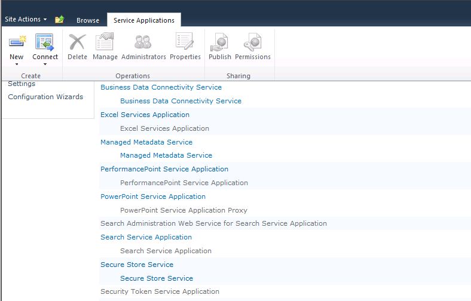This screenshot has height=301, width=471.
Task: Click the New service application icon
Action: tap(17, 41)
